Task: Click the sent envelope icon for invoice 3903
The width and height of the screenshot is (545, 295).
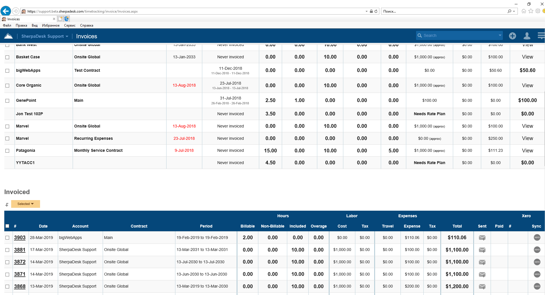Action: [482, 238]
